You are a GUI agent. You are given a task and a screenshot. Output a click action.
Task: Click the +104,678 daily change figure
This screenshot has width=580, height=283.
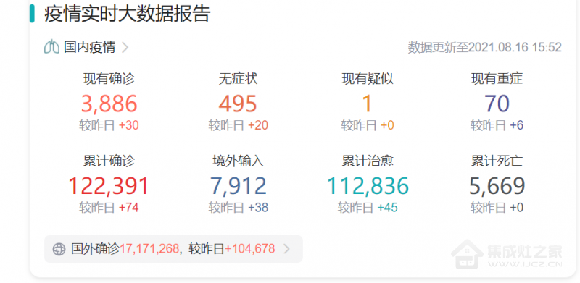pos(249,249)
